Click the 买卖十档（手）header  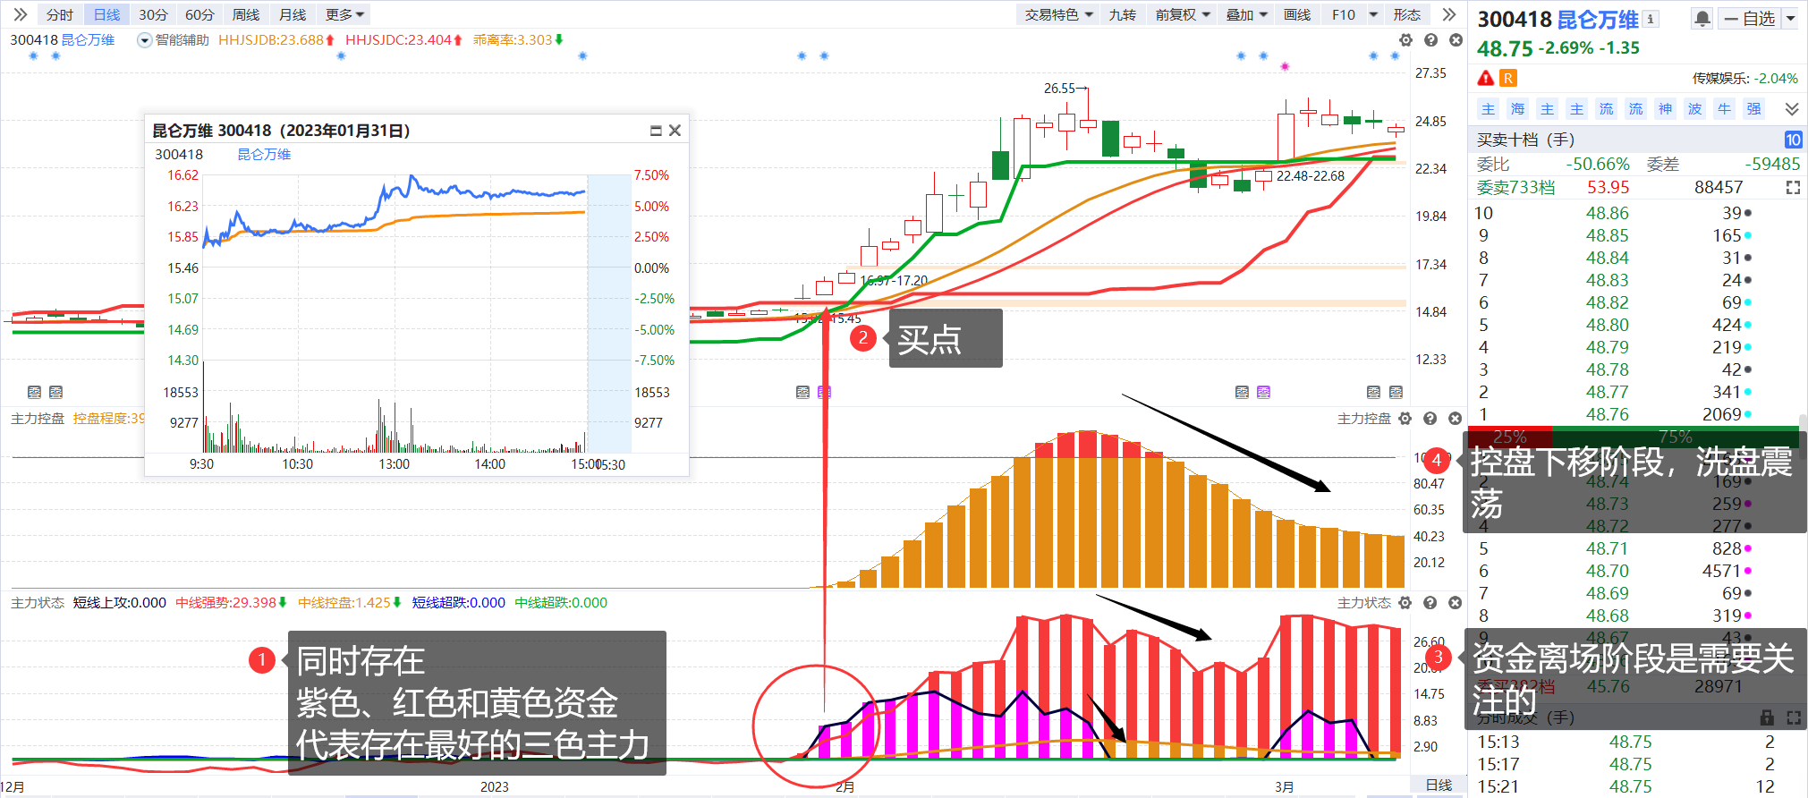click(1525, 140)
